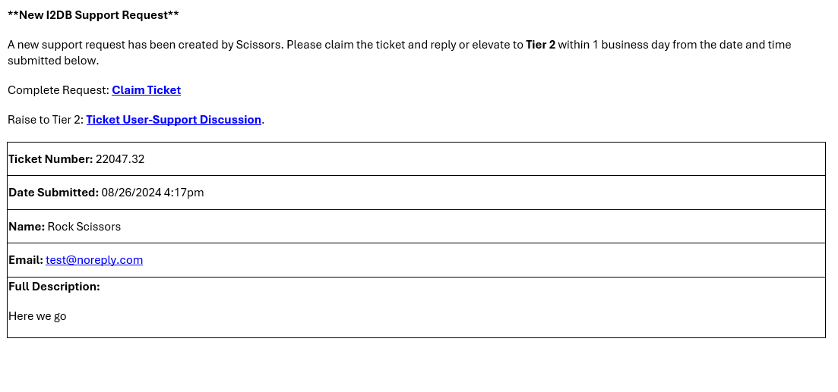Click the test@noreply.com email address
The height and width of the screenshot is (392, 838).
click(x=94, y=260)
